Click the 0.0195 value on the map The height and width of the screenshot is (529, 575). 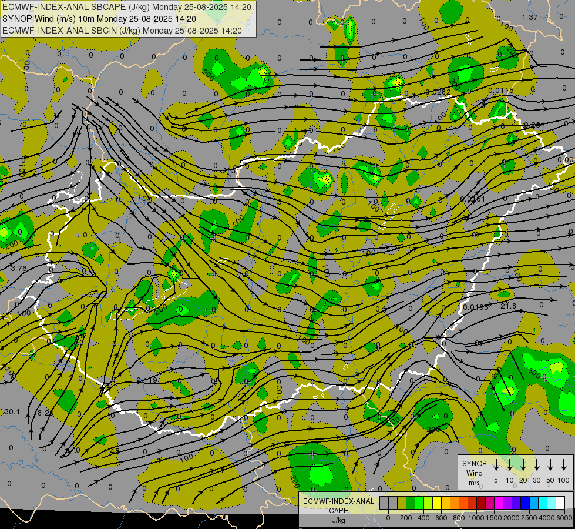[476, 307]
